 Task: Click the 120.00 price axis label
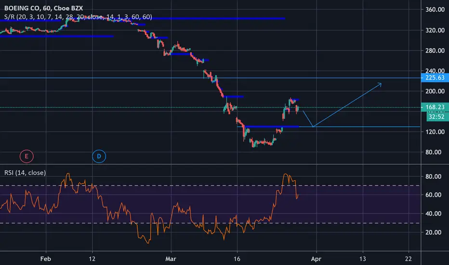coord(435,132)
